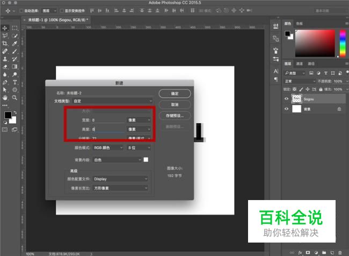Click the 存储预设... button
Image resolution: width=349 pixels, height=256 pixels.
tap(174, 116)
